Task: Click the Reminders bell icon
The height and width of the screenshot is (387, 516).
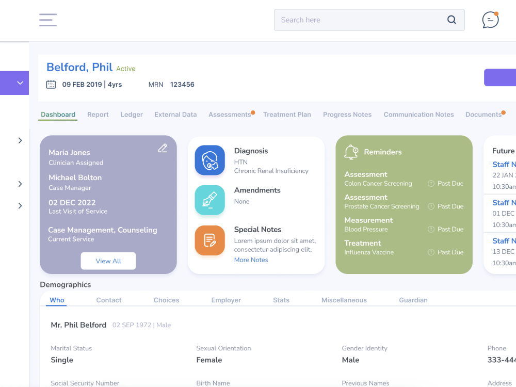Action: 351,152
